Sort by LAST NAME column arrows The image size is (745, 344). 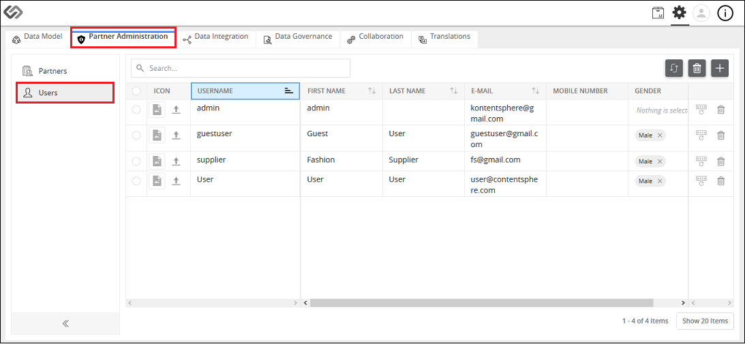pos(454,91)
